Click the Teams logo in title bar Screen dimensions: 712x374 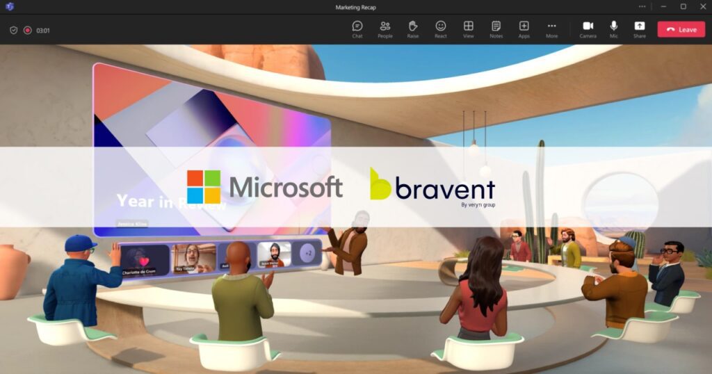point(10,7)
